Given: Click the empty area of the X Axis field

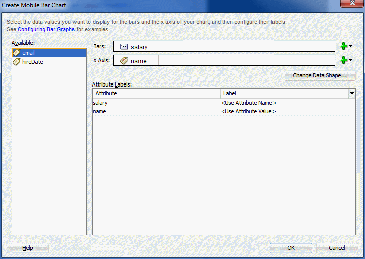Looking at the screenshot, I should 247,60.
